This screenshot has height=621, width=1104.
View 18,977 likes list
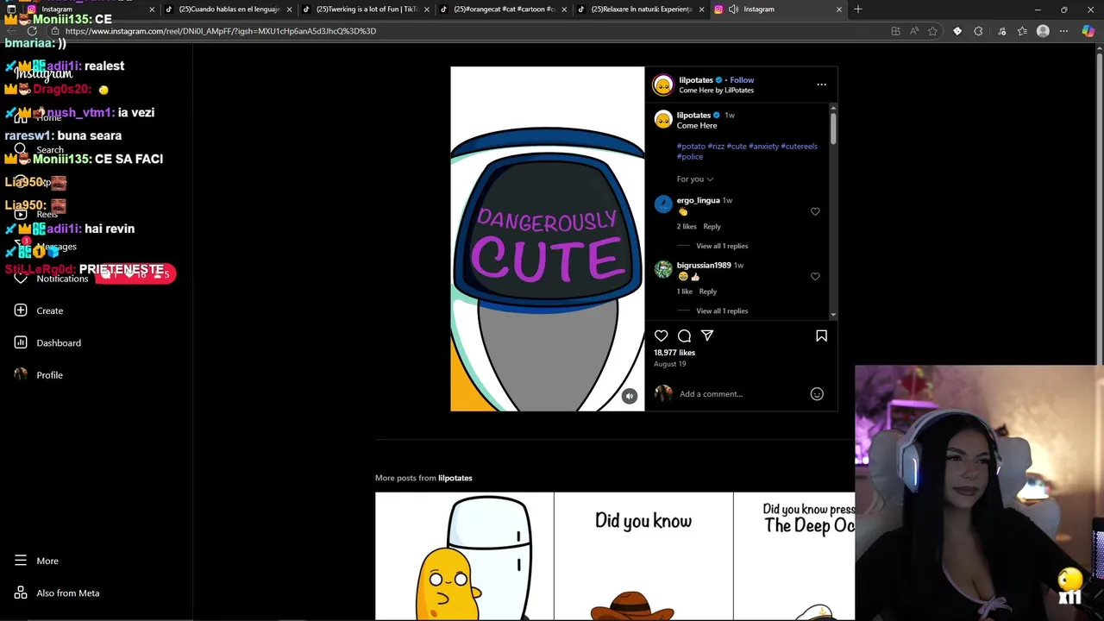click(x=674, y=353)
